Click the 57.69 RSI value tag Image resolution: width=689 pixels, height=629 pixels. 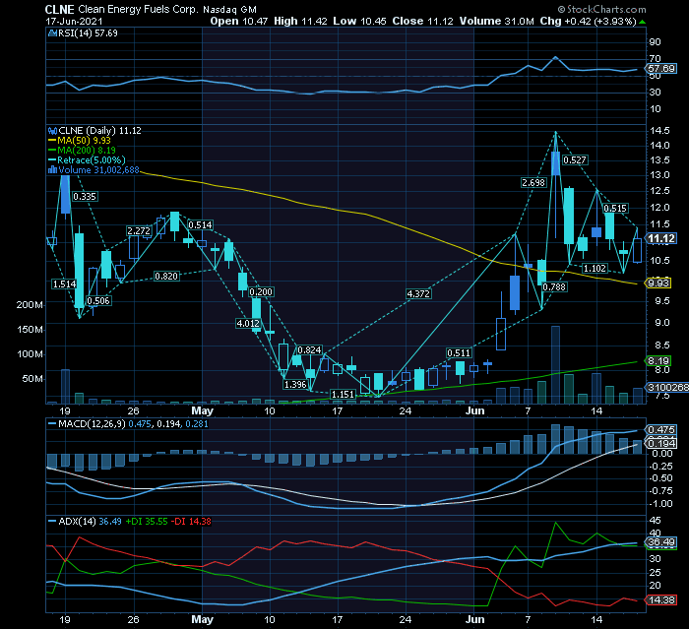(x=660, y=69)
